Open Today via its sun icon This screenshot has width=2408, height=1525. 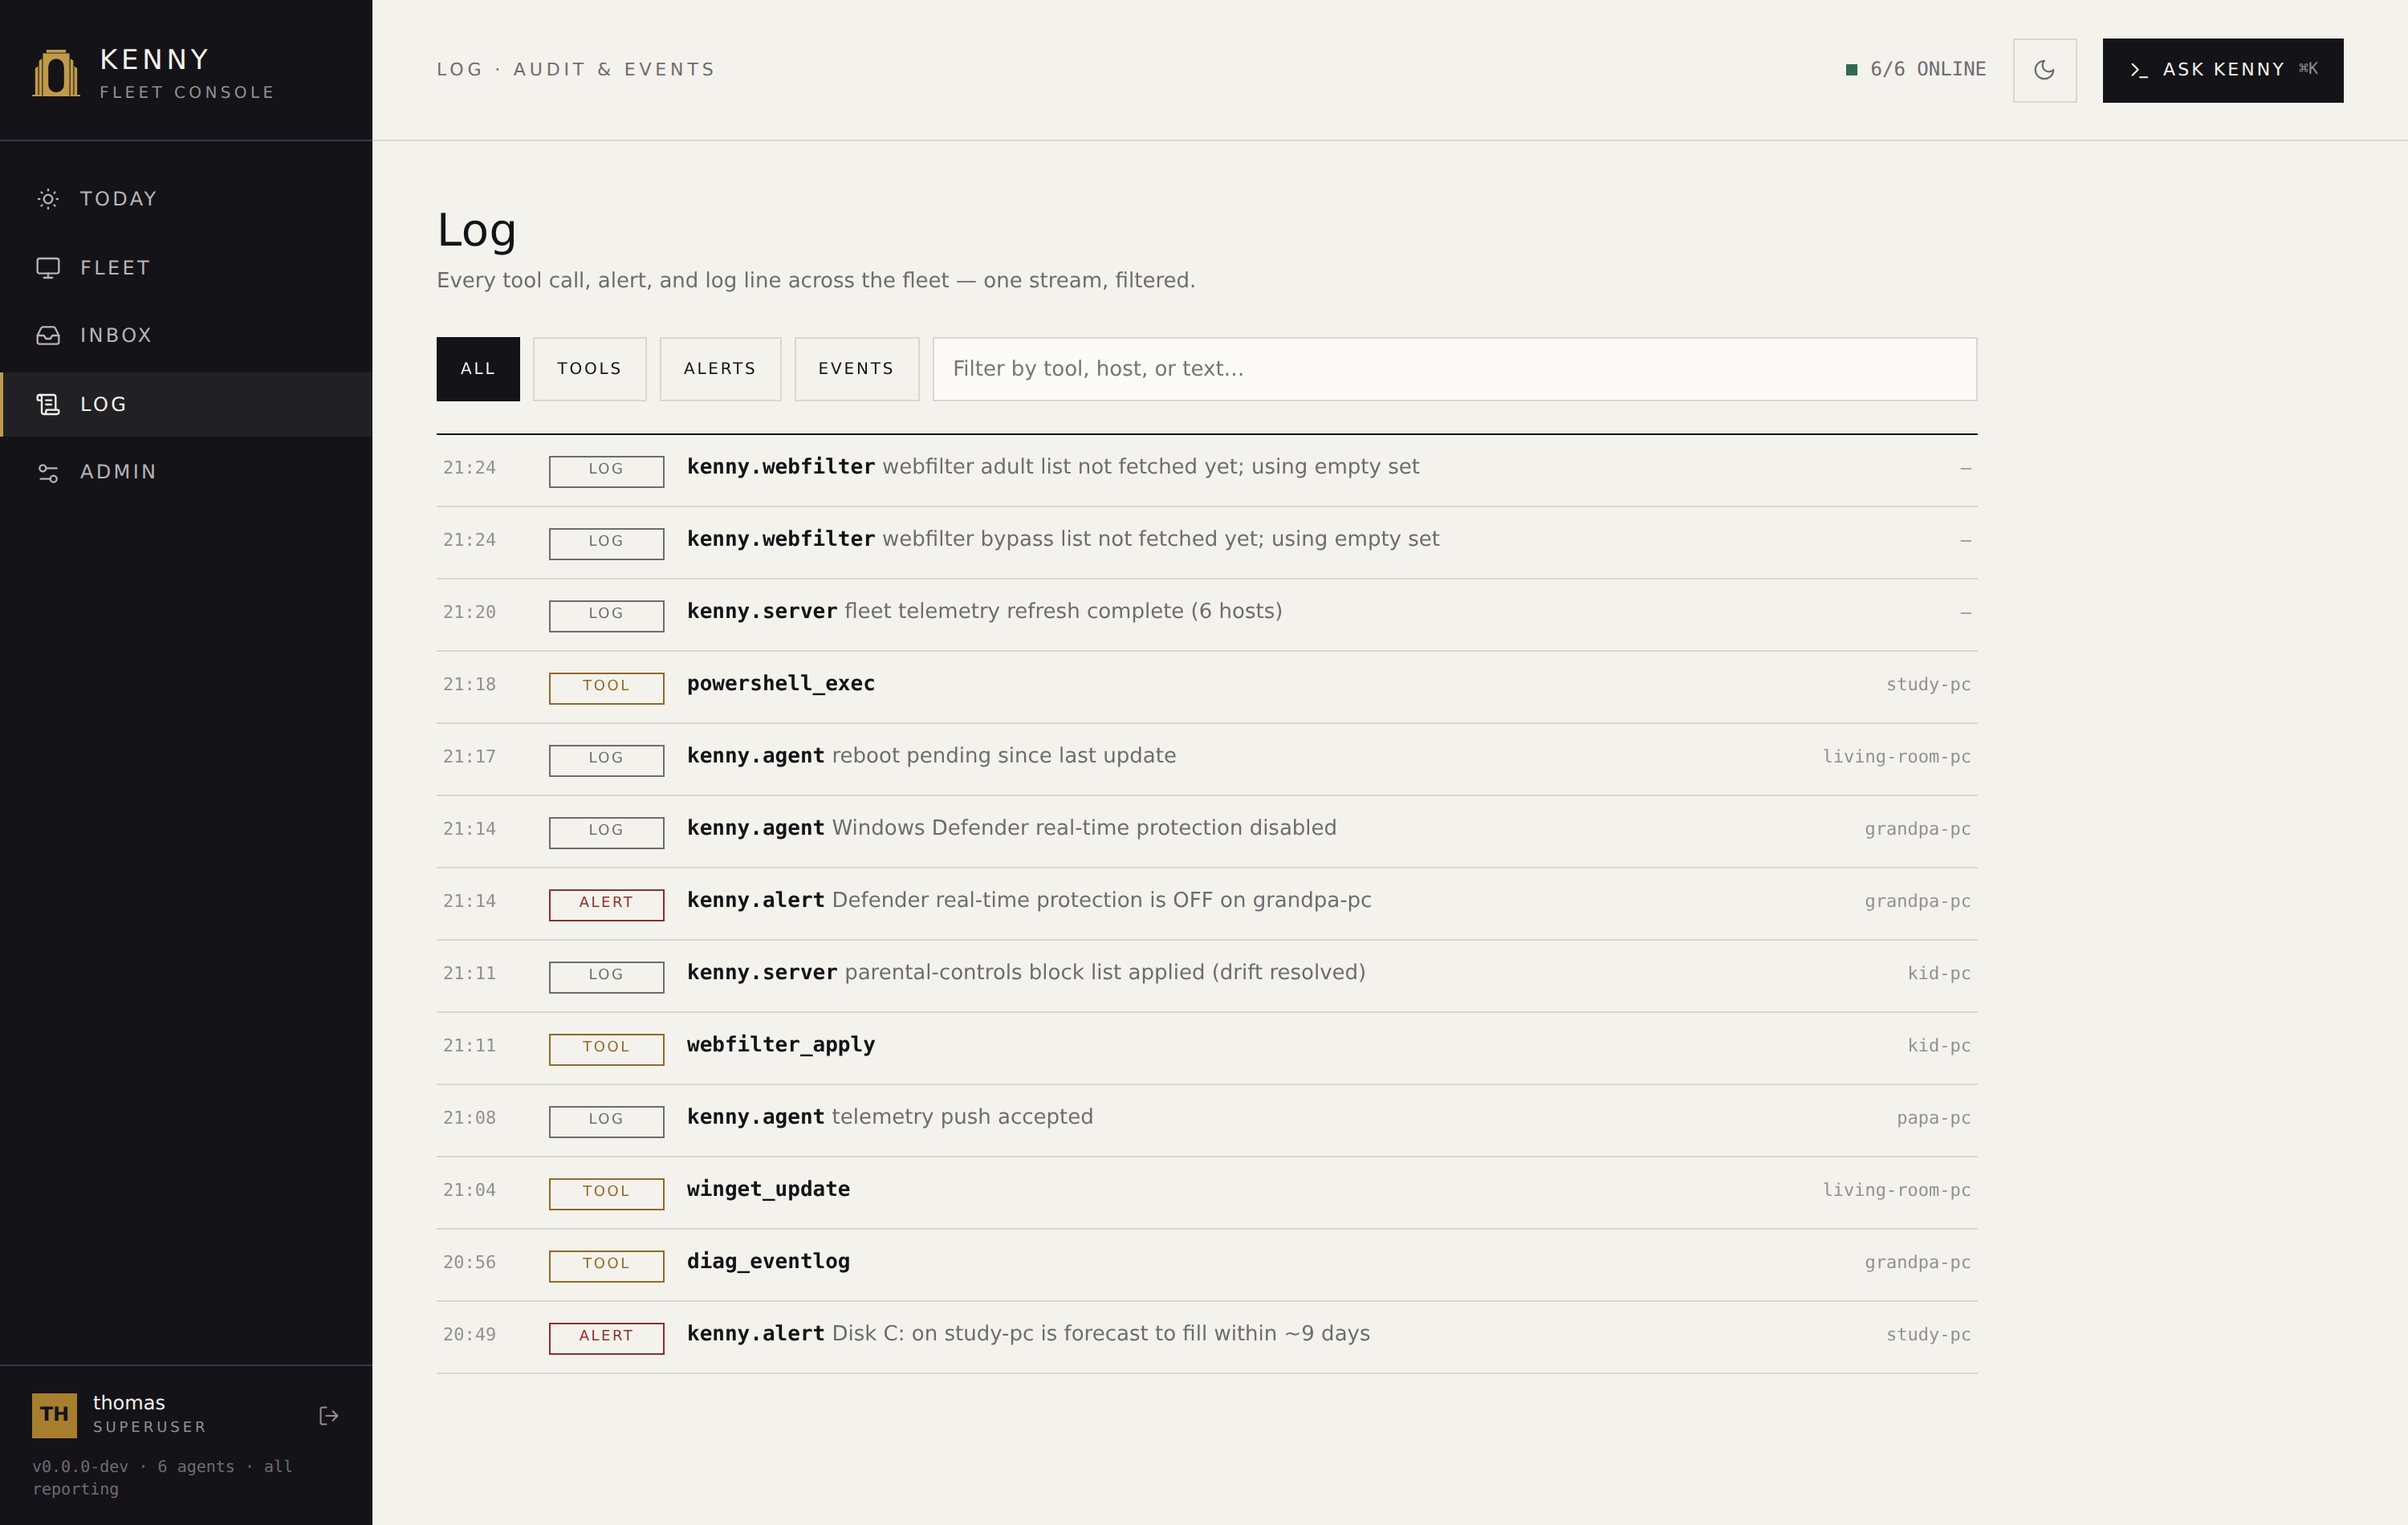point(48,199)
